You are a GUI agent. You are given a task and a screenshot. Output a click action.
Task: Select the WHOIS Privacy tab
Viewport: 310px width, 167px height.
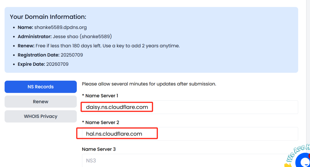pyautogui.click(x=41, y=116)
